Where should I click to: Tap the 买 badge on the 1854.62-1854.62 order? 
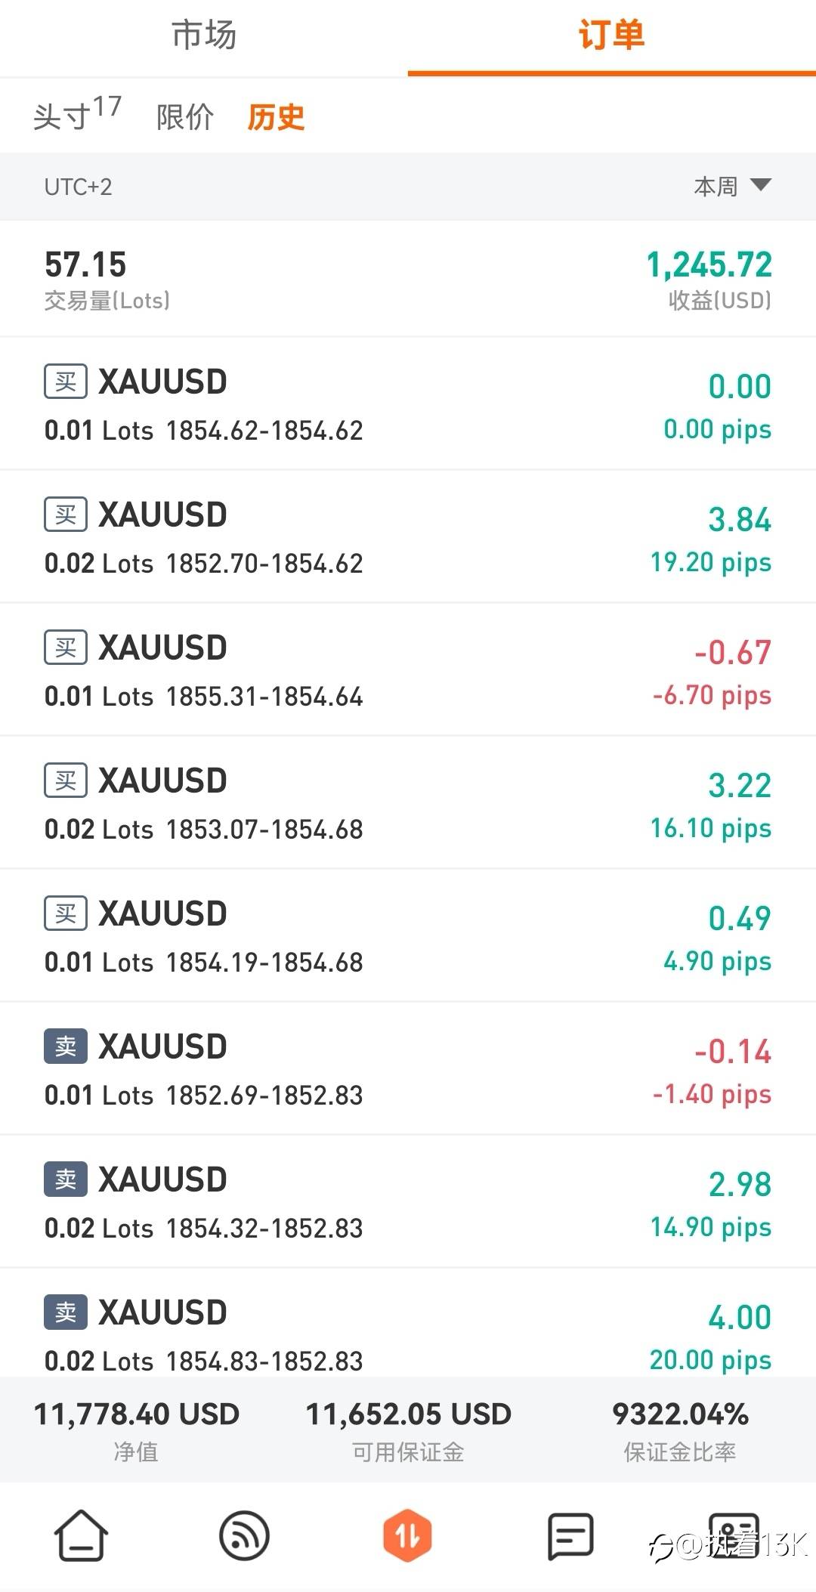(x=66, y=382)
